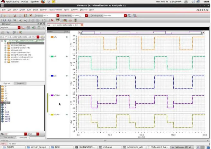
Task: Click the right handle of the overview zoom slider
Action: (x=202, y=32)
